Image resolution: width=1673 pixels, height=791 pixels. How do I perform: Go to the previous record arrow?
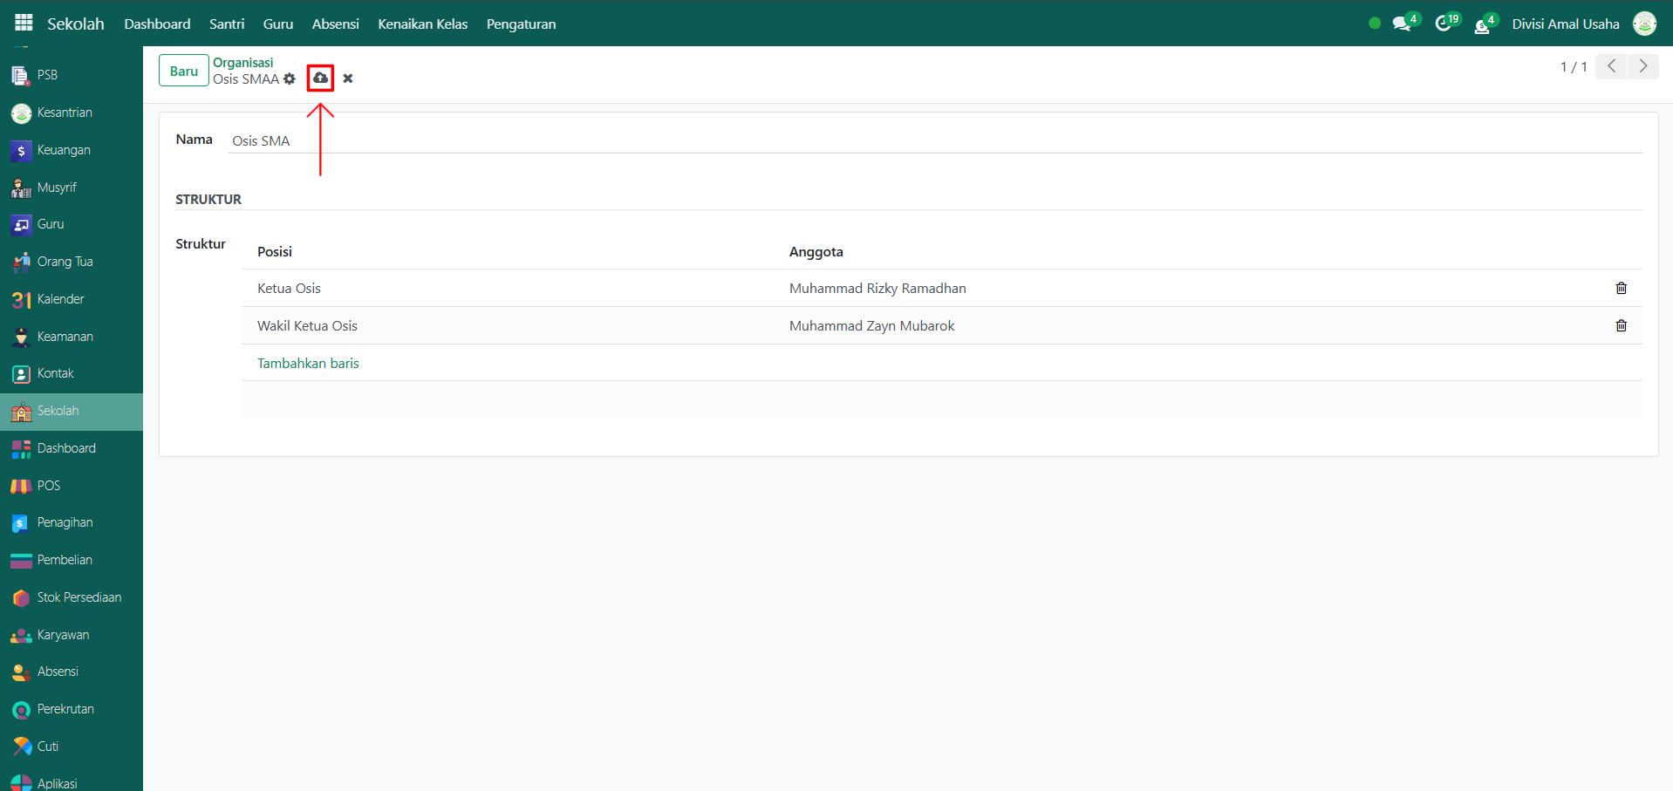tap(1611, 66)
